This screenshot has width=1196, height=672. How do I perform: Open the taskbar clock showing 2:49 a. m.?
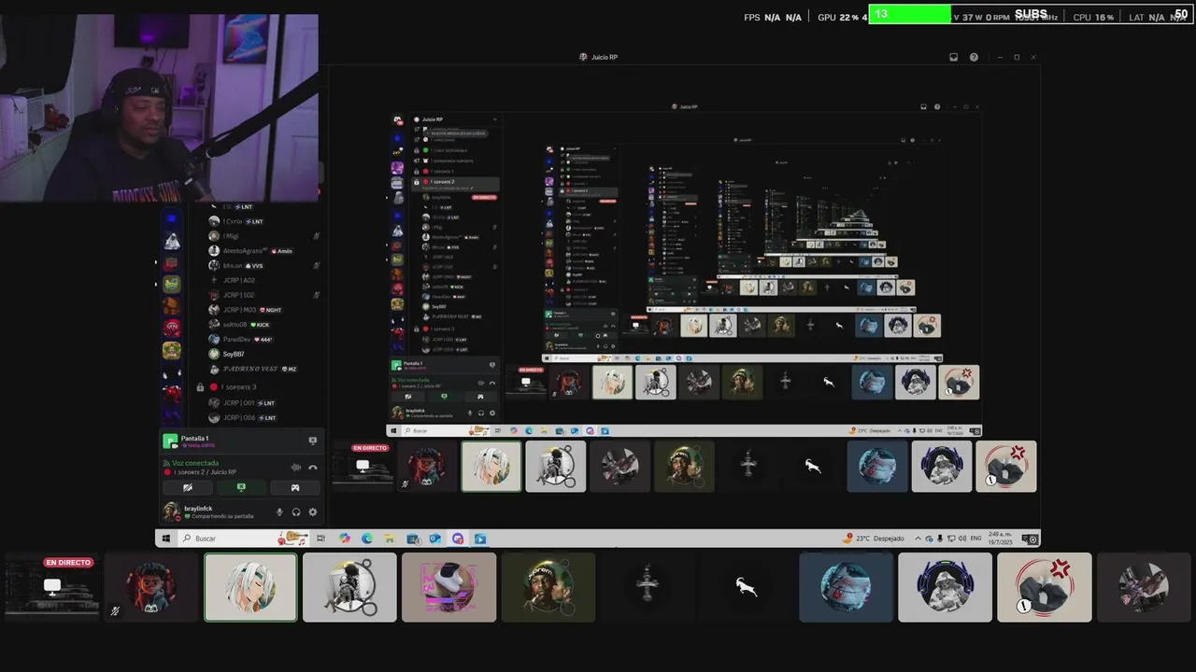(1001, 539)
